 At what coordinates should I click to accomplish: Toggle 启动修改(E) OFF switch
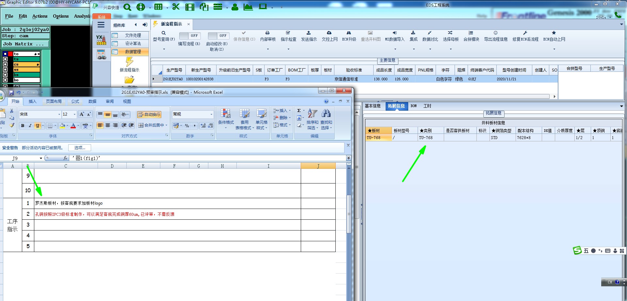coord(218,36)
